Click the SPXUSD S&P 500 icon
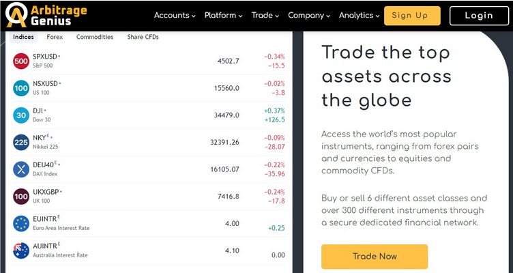Screen dimensions: 513x273 pyautogui.click(x=20, y=61)
